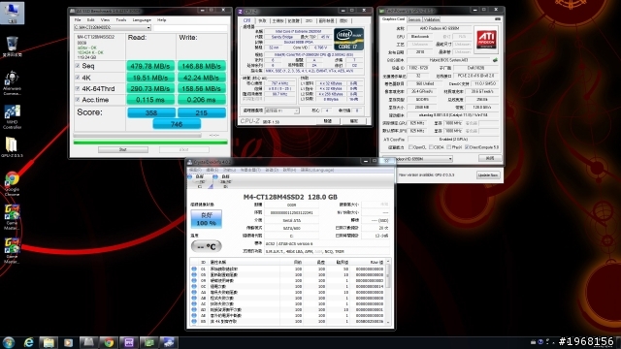Image resolution: width=621 pixels, height=349 pixels.
Task: Launch Google Chrome from the desktop
Action: [12, 184]
